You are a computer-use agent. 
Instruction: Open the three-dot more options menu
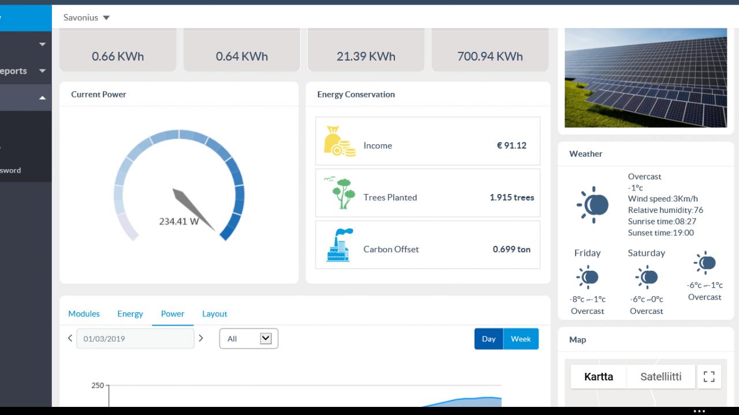[x=699, y=411]
